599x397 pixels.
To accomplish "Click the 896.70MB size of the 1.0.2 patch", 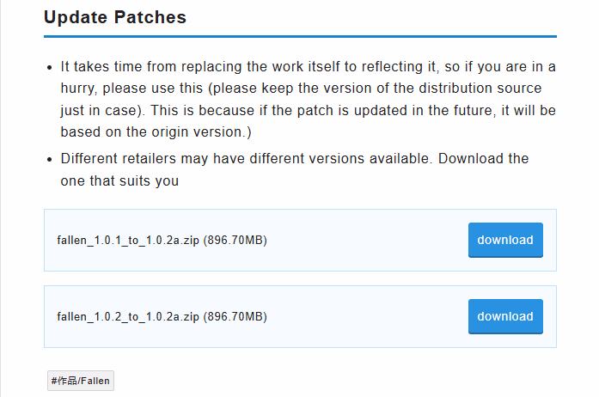I will click(235, 316).
